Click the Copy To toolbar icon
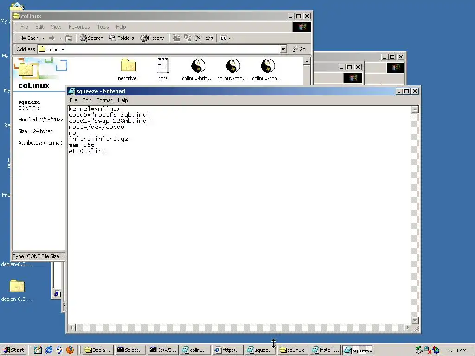Screen dimensions: 475x356 point(187,38)
